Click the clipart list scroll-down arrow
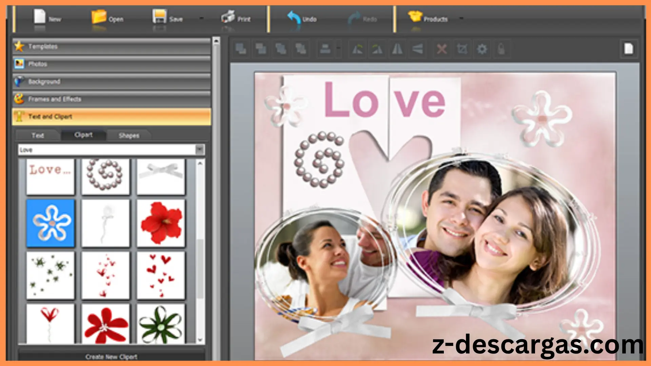 coord(200,340)
